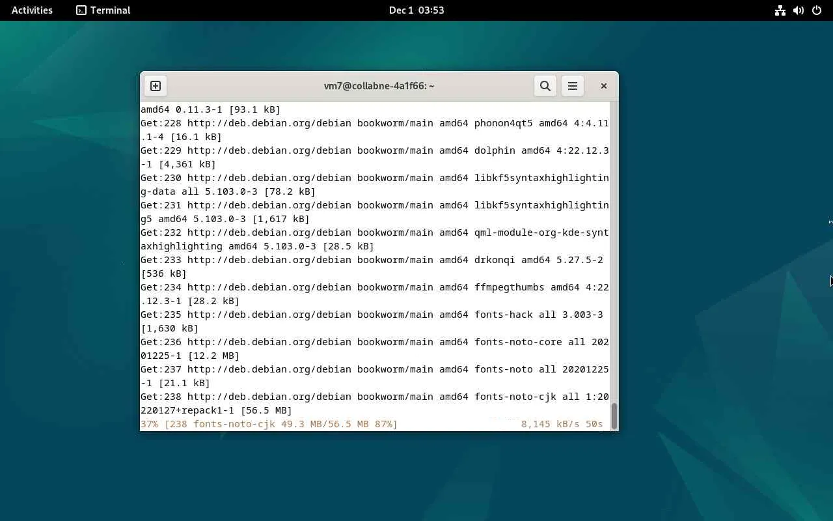Click the Get:230 libkf5syntaxhighlighting line
The width and height of the screenshot is (833, 521).
click(x=375, y=178)
